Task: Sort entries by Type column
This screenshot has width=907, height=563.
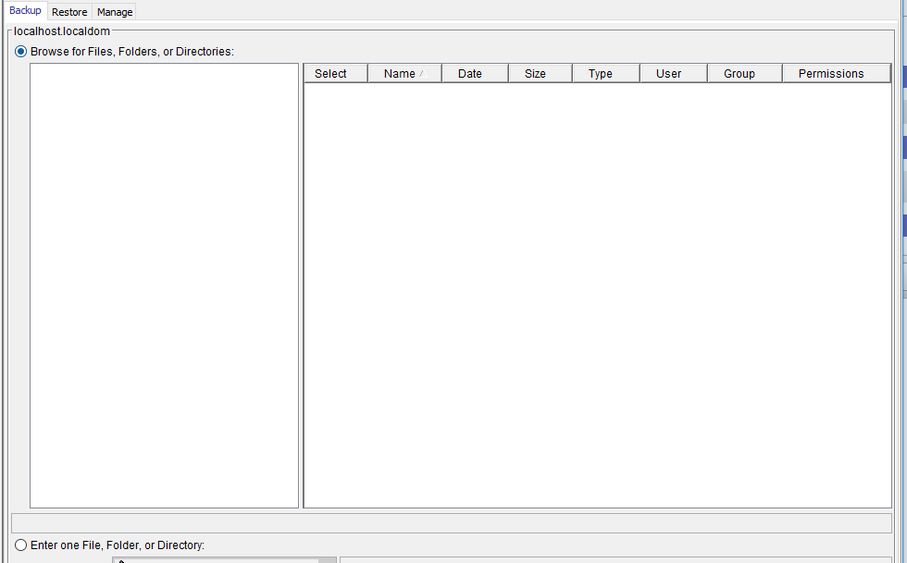Action: click(600, 73)
